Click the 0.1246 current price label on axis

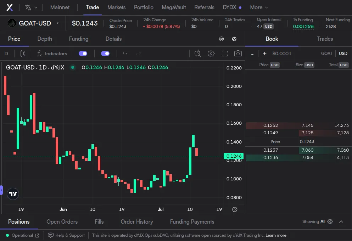[x=234, y=156]
